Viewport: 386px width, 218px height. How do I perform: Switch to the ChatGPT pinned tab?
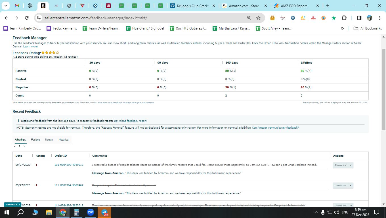30,6
